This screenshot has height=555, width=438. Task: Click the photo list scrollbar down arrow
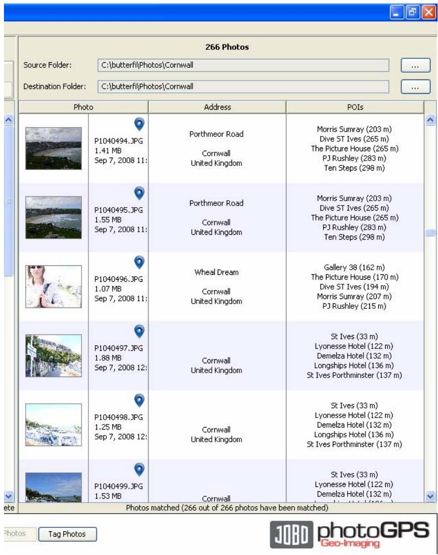point(430,496)
